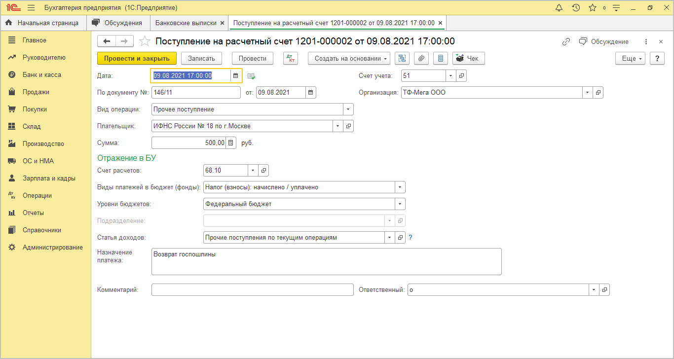674x359 pixels.
Task: Open calendar picker for Дата field
Action: pos(236,75)
